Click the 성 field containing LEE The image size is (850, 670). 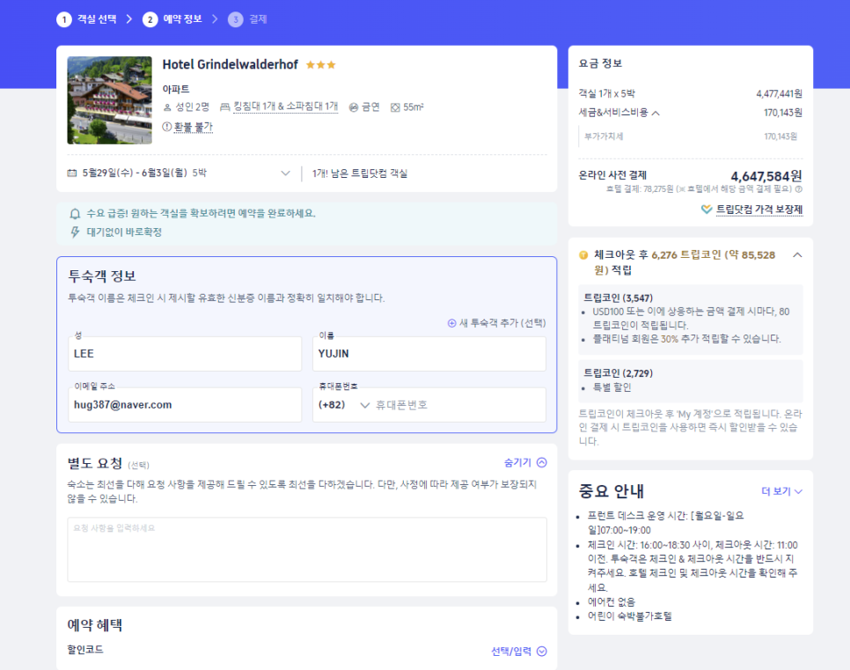click(x=185, y=354)
